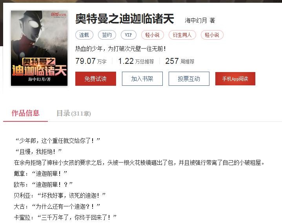Select the 作品信息 tab
Viewport: 282px width, 224px height.
(25, 113)
